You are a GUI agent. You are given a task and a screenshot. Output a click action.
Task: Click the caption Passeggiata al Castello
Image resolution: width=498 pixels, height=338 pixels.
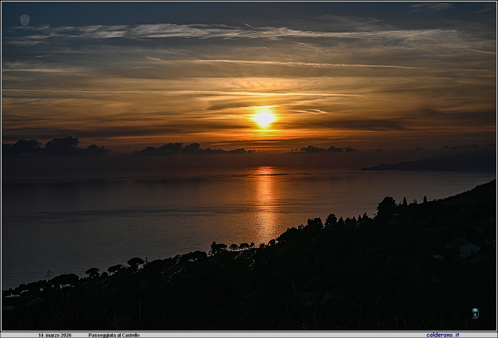[x=114, y=334]
